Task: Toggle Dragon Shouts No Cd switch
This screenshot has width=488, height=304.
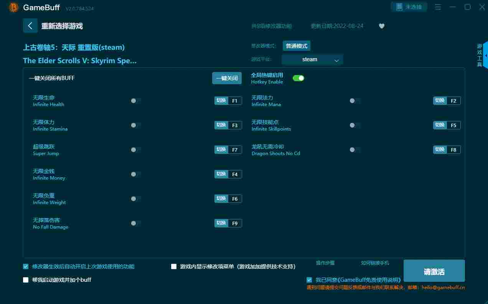Action: click(x=354, y=150)
